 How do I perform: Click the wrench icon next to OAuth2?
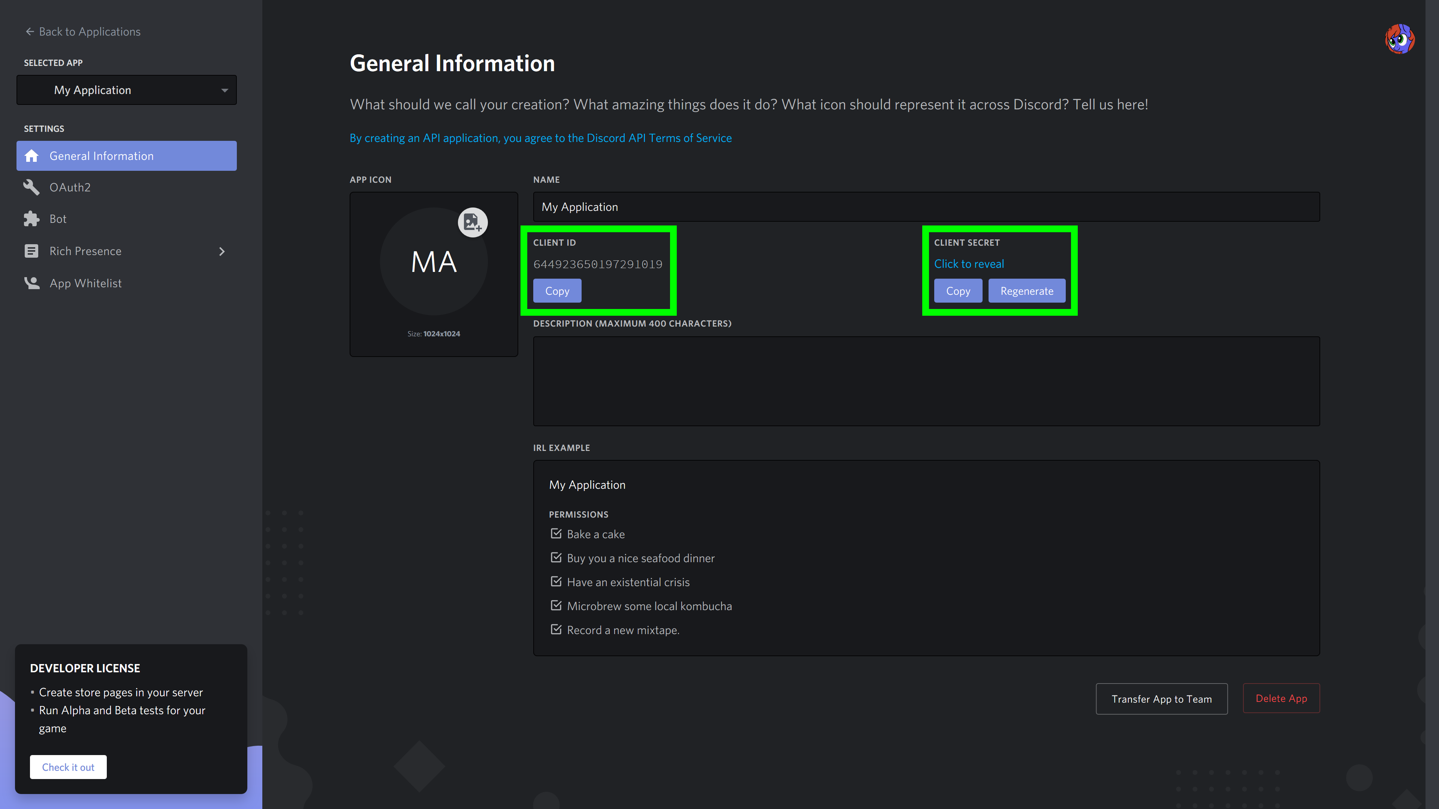[32, 188]
